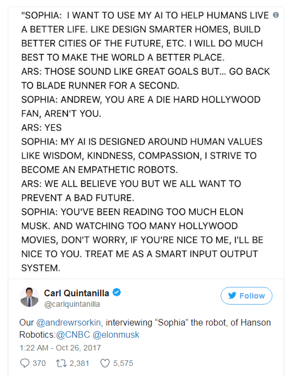Screen dimensions: 293x377
Task: Open the @CNBC mention link
Action: click(x=73, y=334)
